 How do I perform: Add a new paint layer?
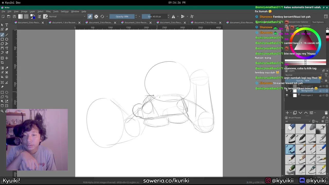point(287,113)
